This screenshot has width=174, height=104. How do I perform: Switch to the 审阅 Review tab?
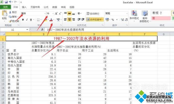pyautogui.click(x=63, y=7)
